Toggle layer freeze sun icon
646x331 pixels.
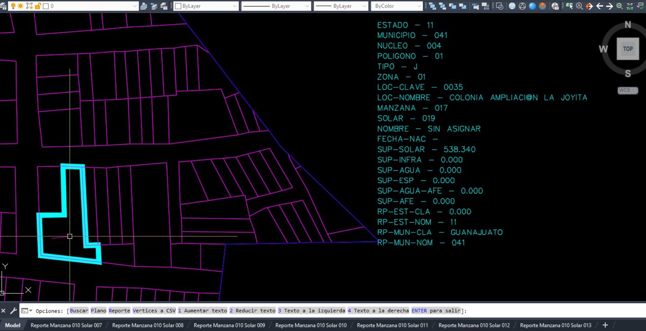[21, 6]
